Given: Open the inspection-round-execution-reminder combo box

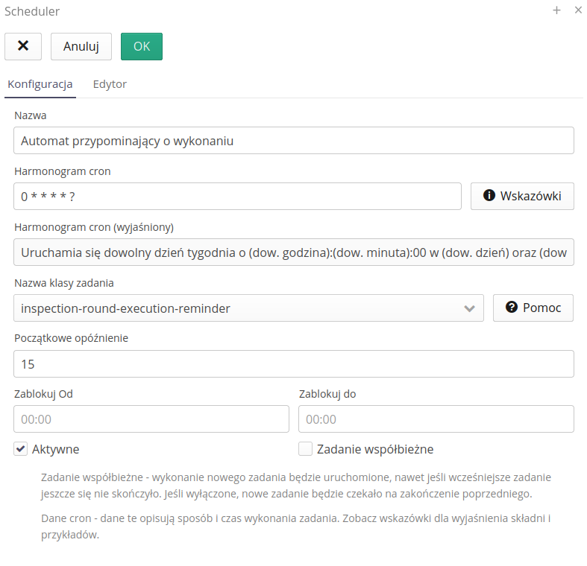Looking at the screenshot, I should tap(239, 308).
